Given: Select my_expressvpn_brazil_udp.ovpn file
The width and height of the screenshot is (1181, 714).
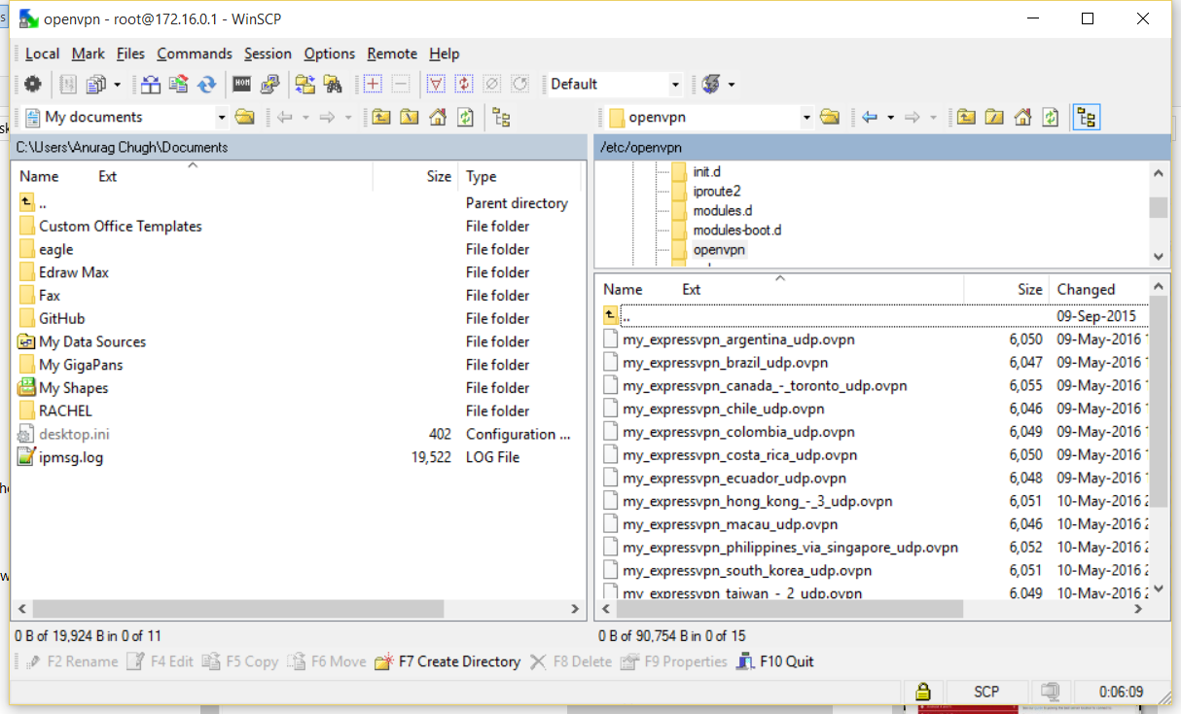Looking at the screenshot, I should pyautogui.click(x=726, y=362).
